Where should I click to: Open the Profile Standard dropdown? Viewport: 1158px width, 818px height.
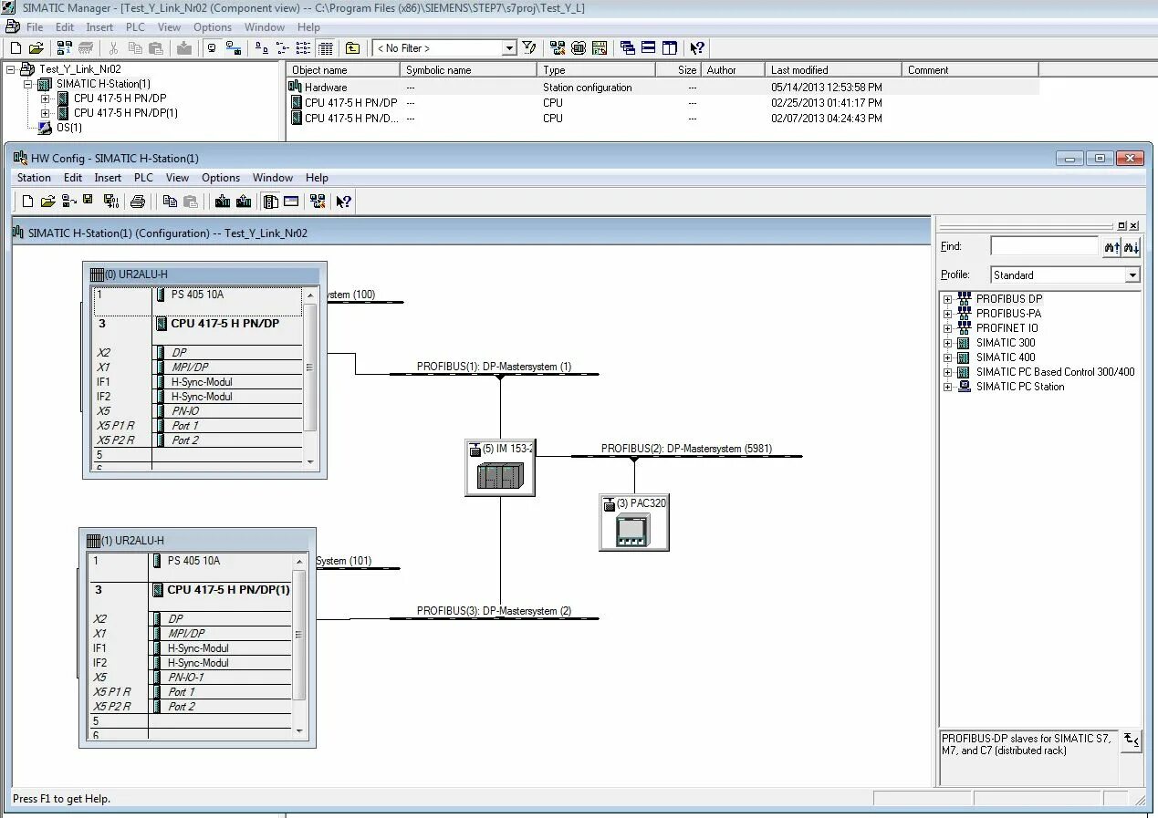point(1132,274)
